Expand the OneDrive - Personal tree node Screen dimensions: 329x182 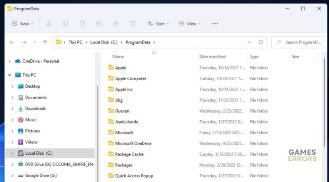coord(9,61)
